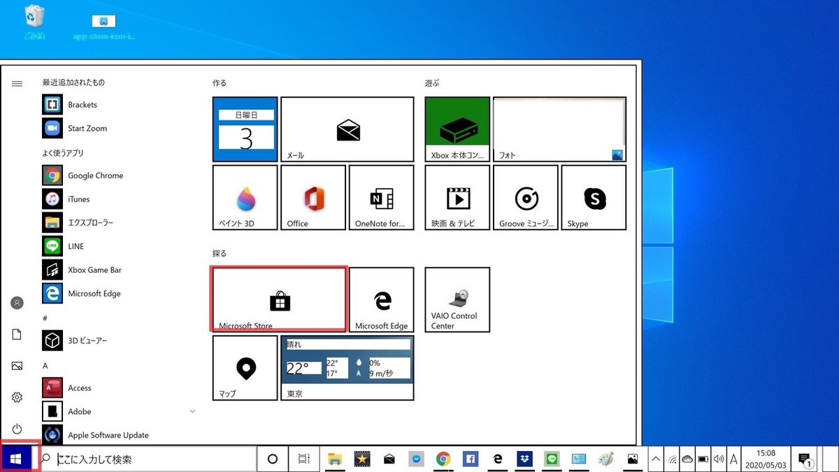839x472 pixels.
Task: Open Dropbox from the taskbar
Action: 524,459
